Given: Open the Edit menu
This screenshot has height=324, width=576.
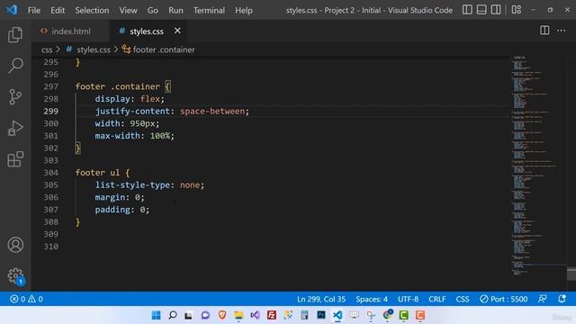Looking at the screenshot, I should click(x=58, y=10).
